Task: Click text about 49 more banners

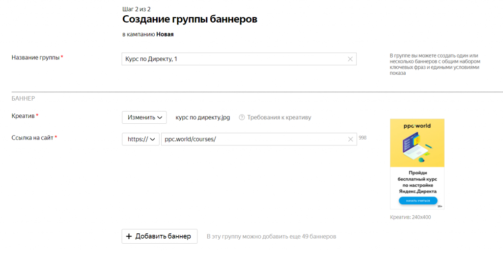Action: tap(271, 237)
